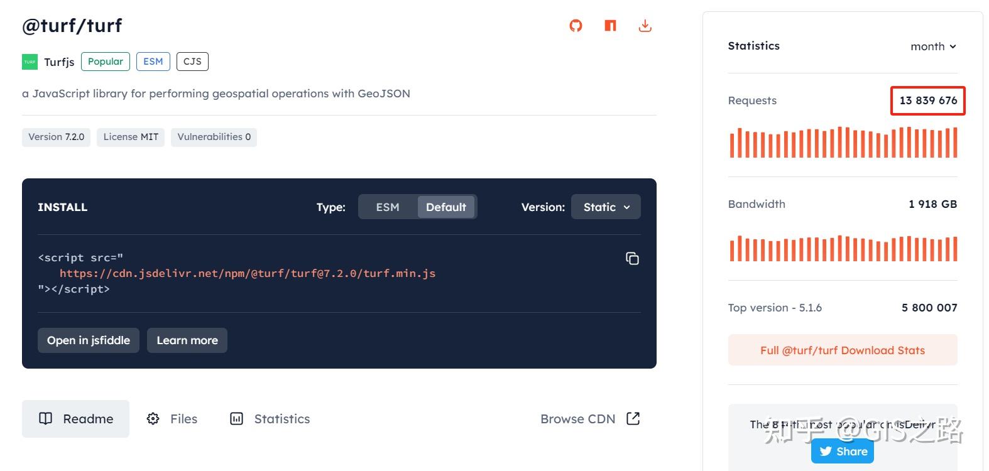The height and width of the screenshot is (471, 989).
Task: Click the Requests bar chart
Action: click(843, 143)
